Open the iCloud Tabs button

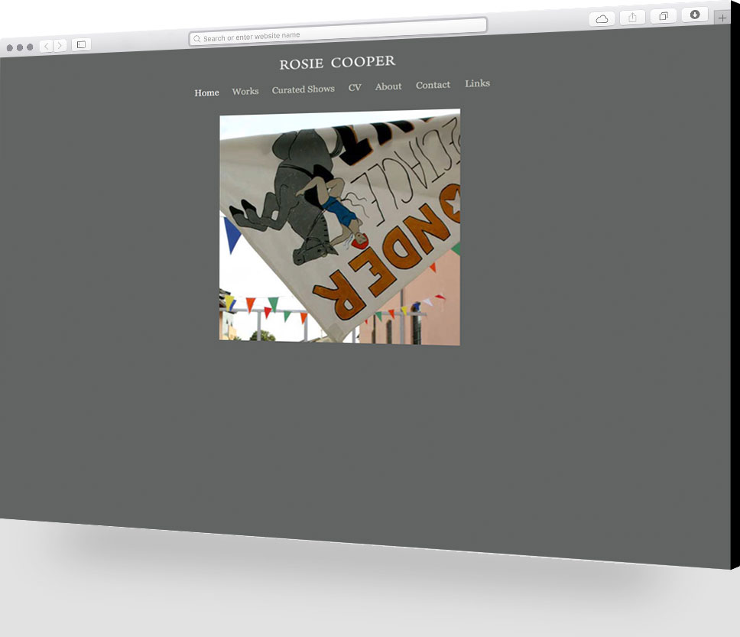click(602, 19)
